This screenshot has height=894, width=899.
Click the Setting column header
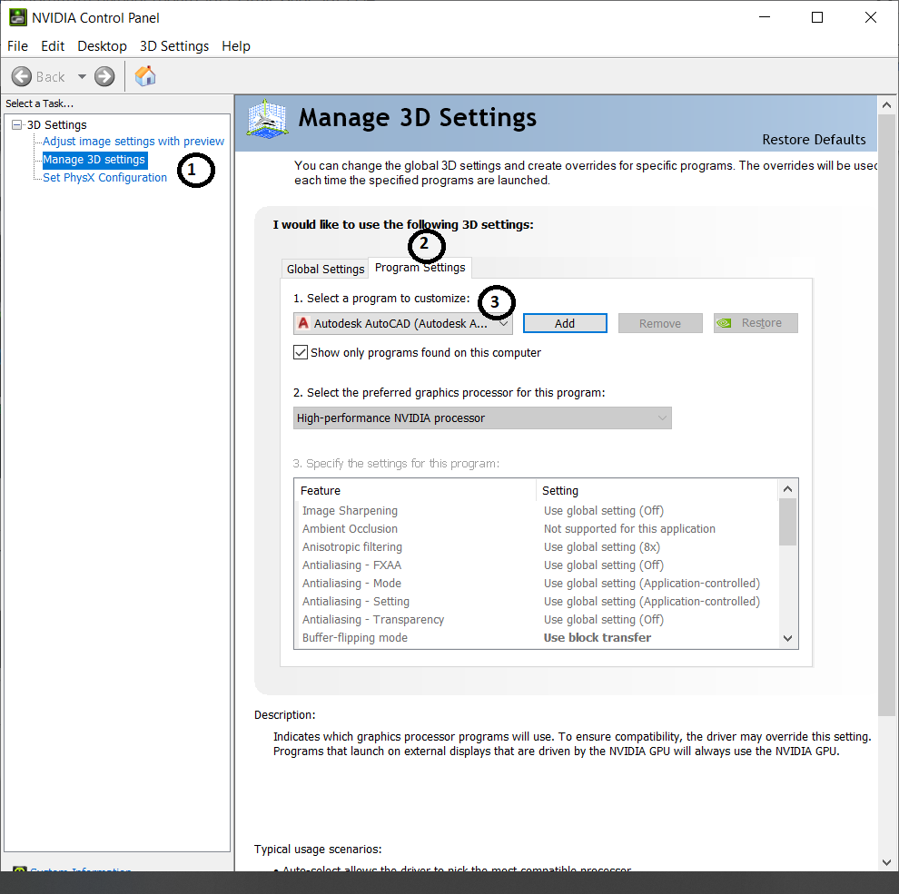(x=657, y=490)
